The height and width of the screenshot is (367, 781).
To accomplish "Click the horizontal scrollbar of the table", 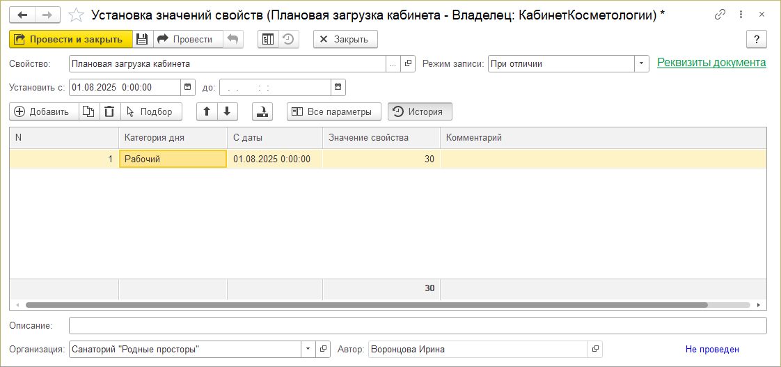I will coord(366,305).
